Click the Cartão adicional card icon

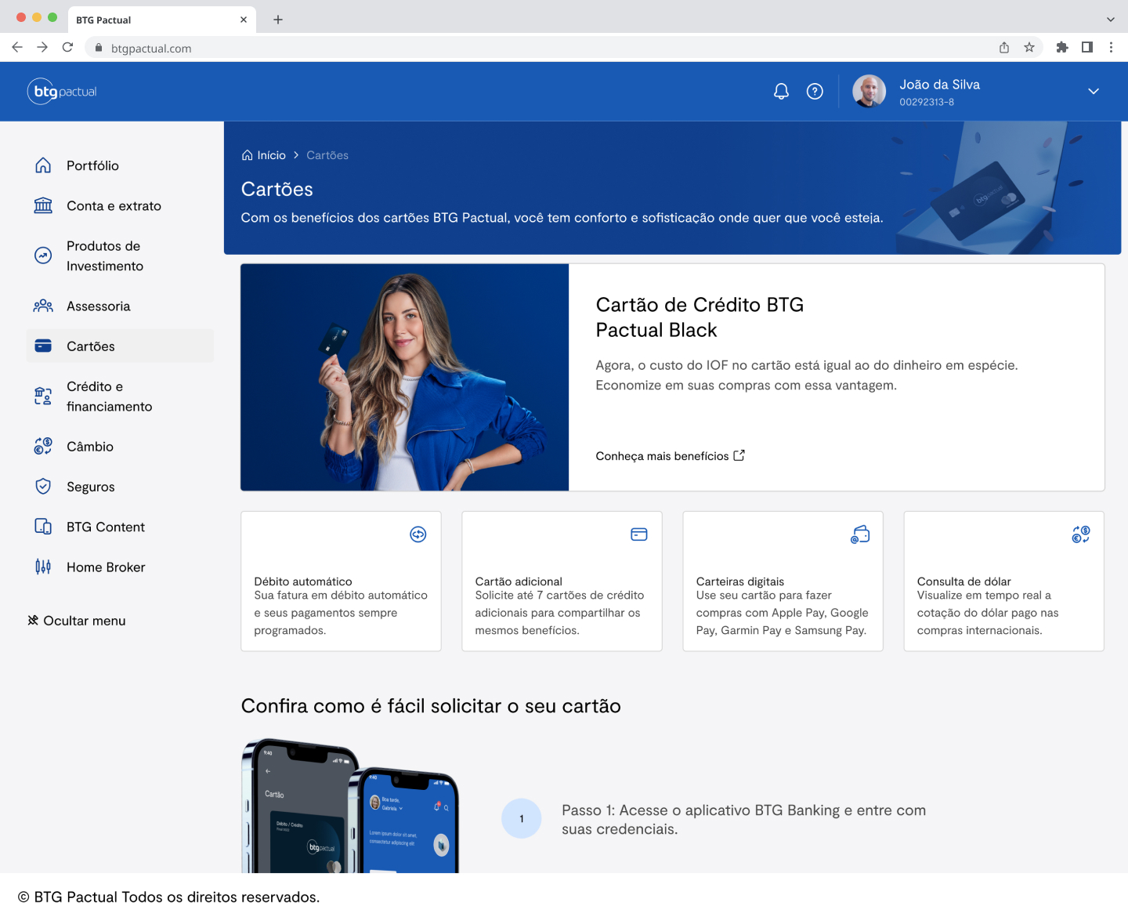639,534
